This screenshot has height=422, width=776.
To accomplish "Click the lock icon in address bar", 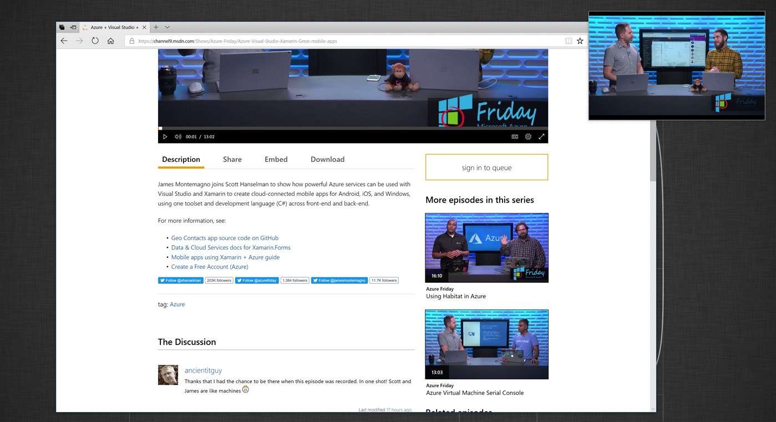I will [x=132, y=41].
